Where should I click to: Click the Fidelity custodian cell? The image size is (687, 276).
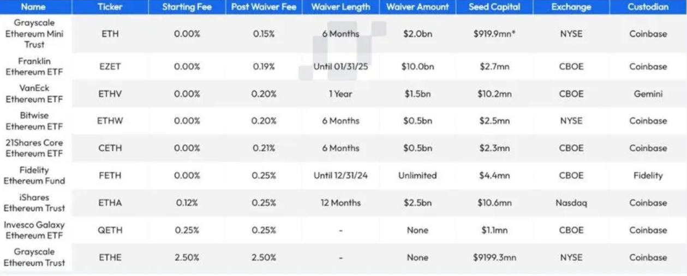[x=648, y=175]
